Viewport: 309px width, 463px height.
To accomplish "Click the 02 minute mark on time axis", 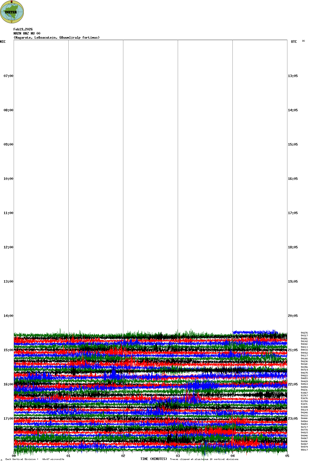I will [x=123, y=456].
